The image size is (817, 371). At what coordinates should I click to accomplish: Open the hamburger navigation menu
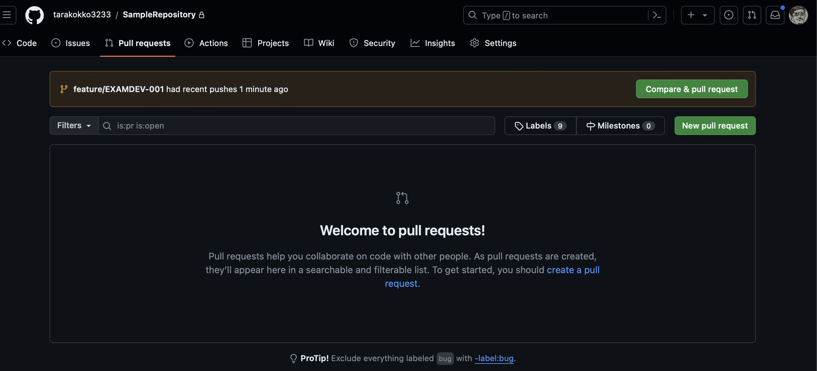coord(7,15)
